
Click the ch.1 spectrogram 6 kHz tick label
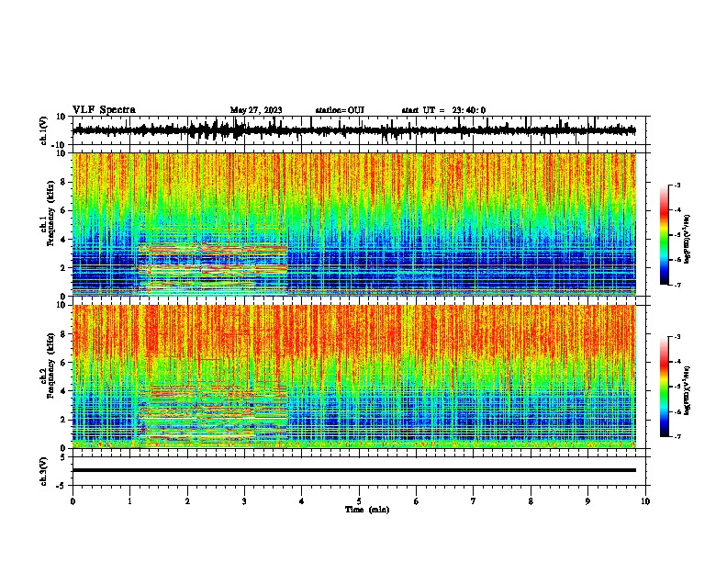tap(64, 210)
